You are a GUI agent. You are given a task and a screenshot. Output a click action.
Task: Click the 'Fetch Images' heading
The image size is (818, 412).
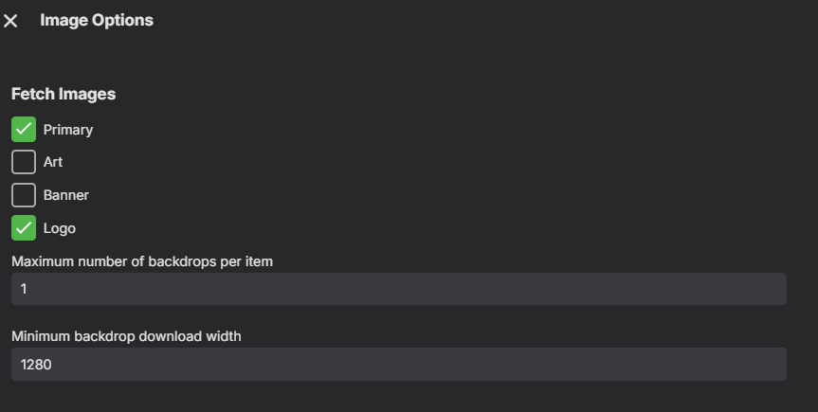pos(64,95)
